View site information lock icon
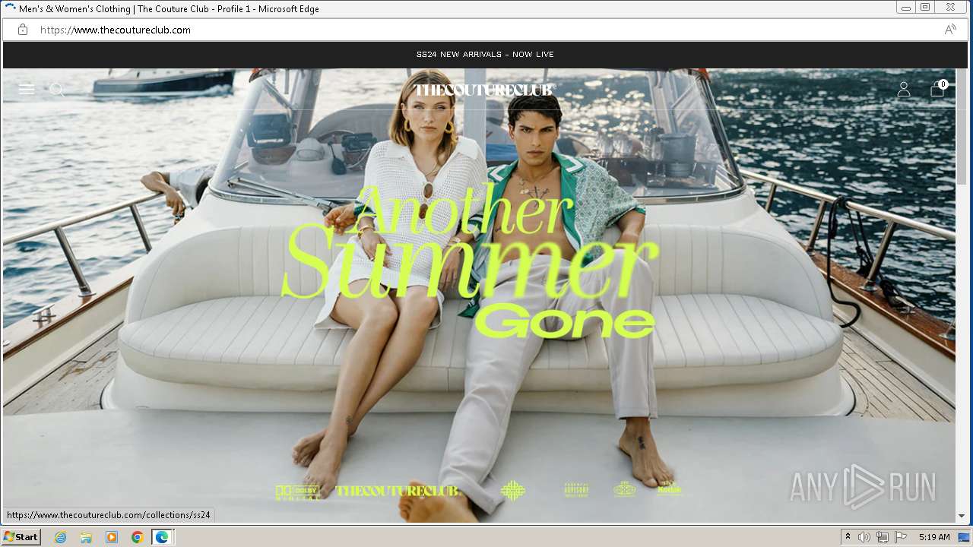 coord(23,30)
